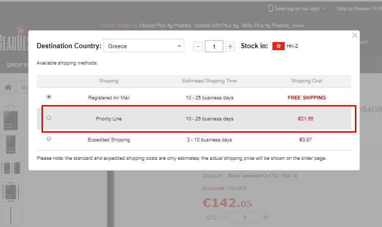
Task: Click the plus button beside Stock in
Action: [230, 47]
